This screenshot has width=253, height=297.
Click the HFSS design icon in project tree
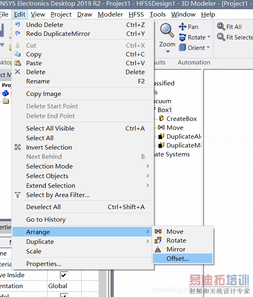coord(6,93)
